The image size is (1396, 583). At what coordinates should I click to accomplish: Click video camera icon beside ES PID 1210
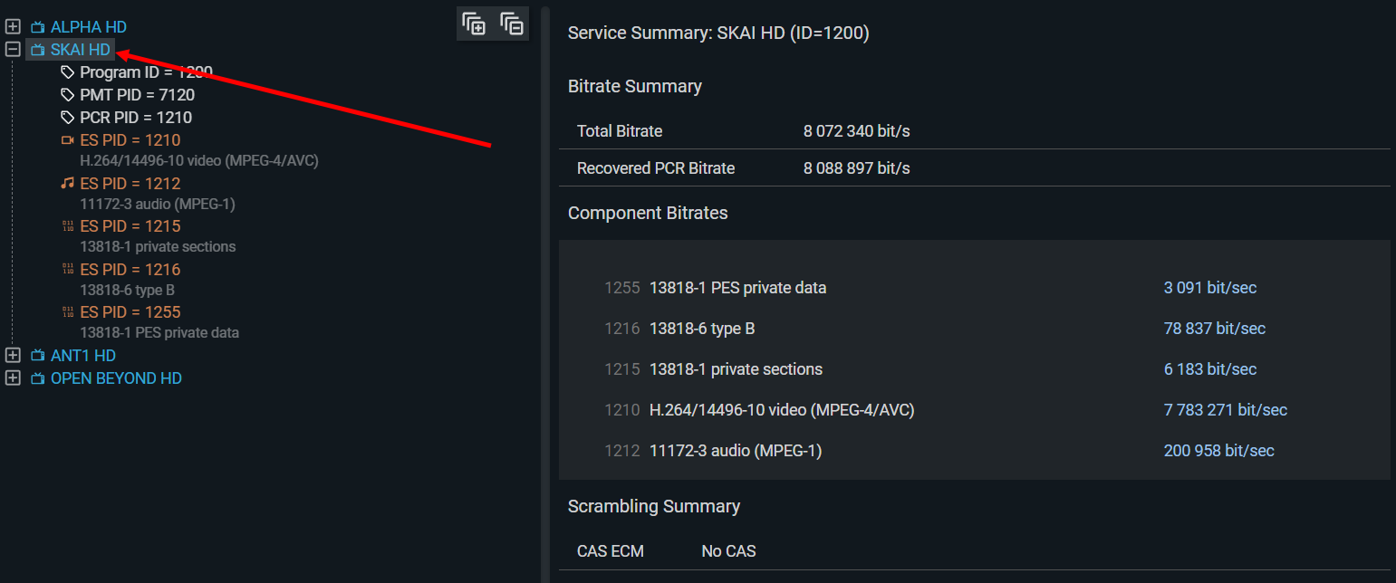[67, 140]
